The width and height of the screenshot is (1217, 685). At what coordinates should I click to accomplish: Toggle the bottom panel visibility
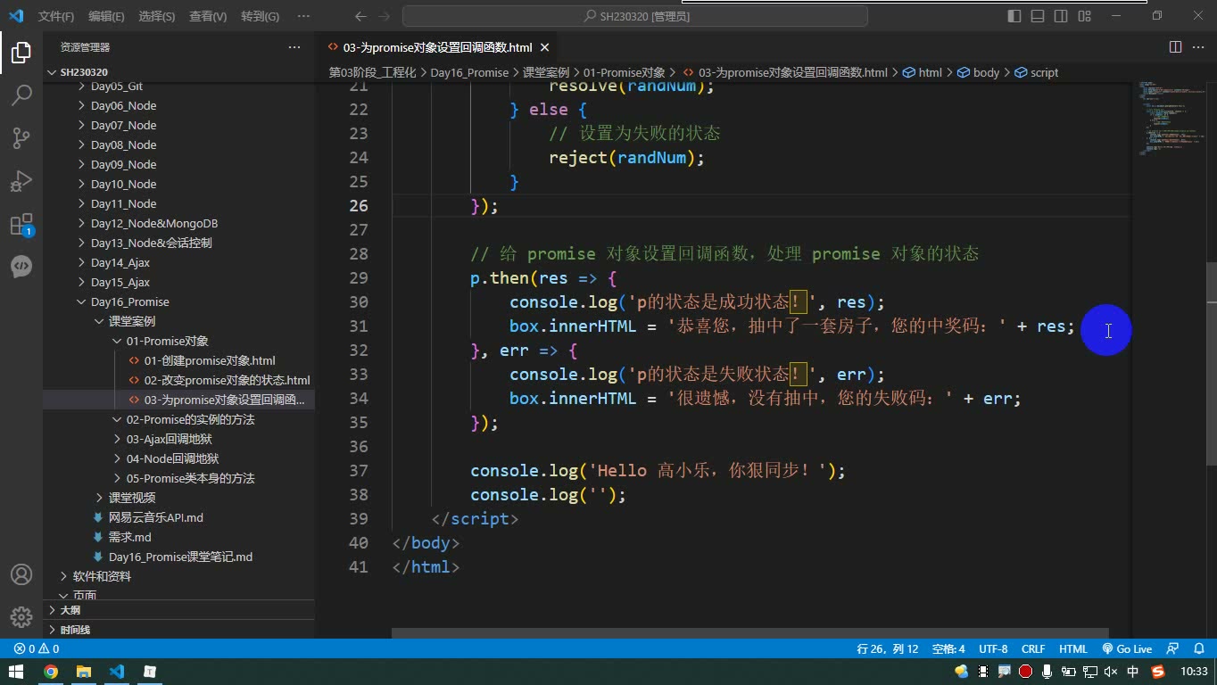click(x=1038, y=16)
